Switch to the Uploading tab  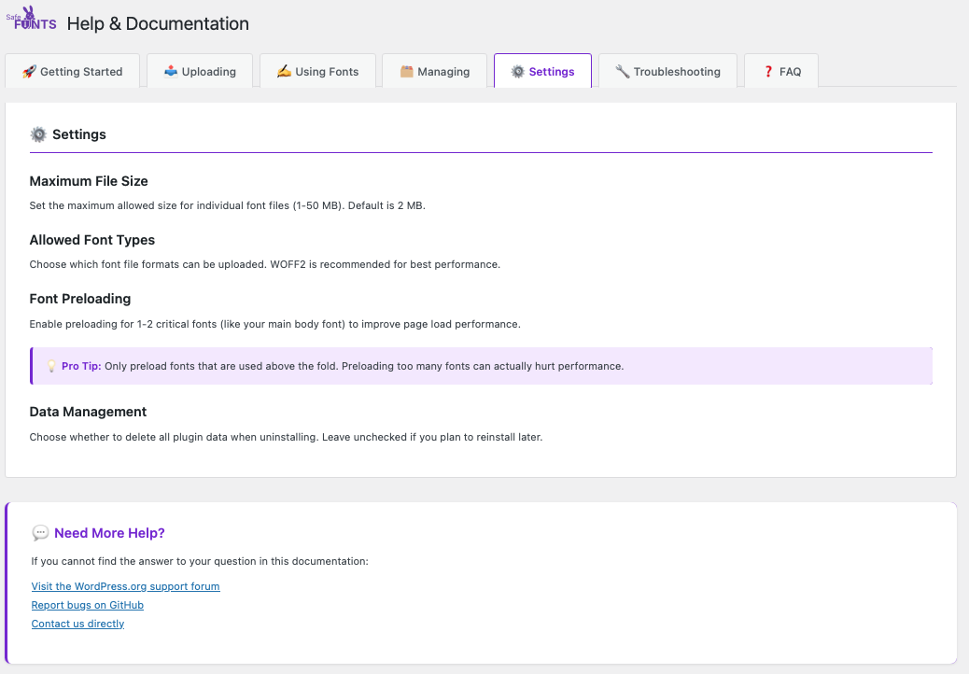tap(200, 72)
